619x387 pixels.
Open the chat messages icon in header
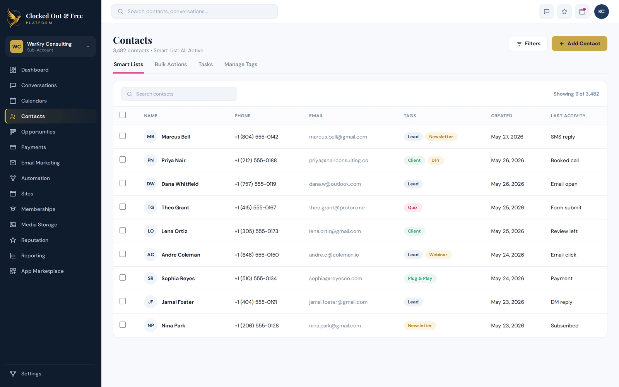(547, 12)
